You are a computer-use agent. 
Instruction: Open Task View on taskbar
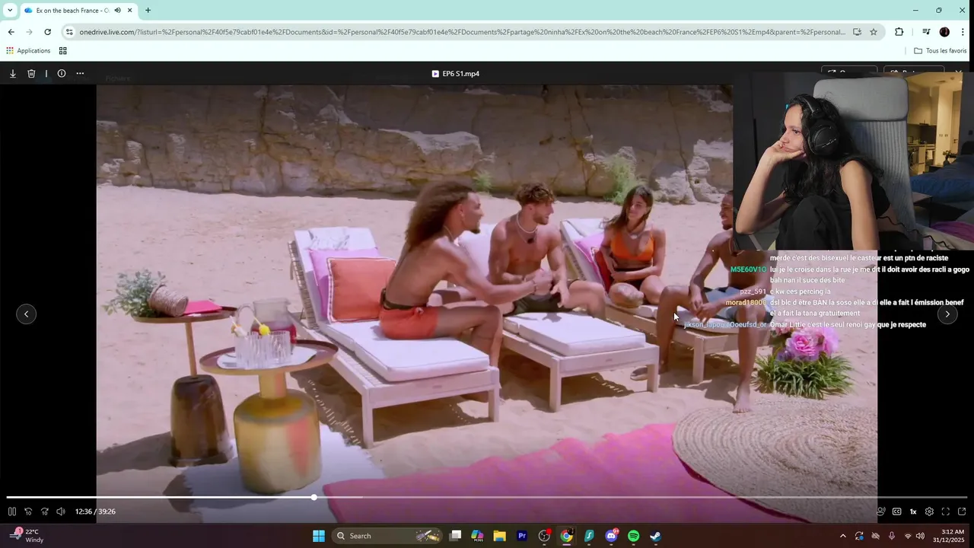(x=455, y=536)
